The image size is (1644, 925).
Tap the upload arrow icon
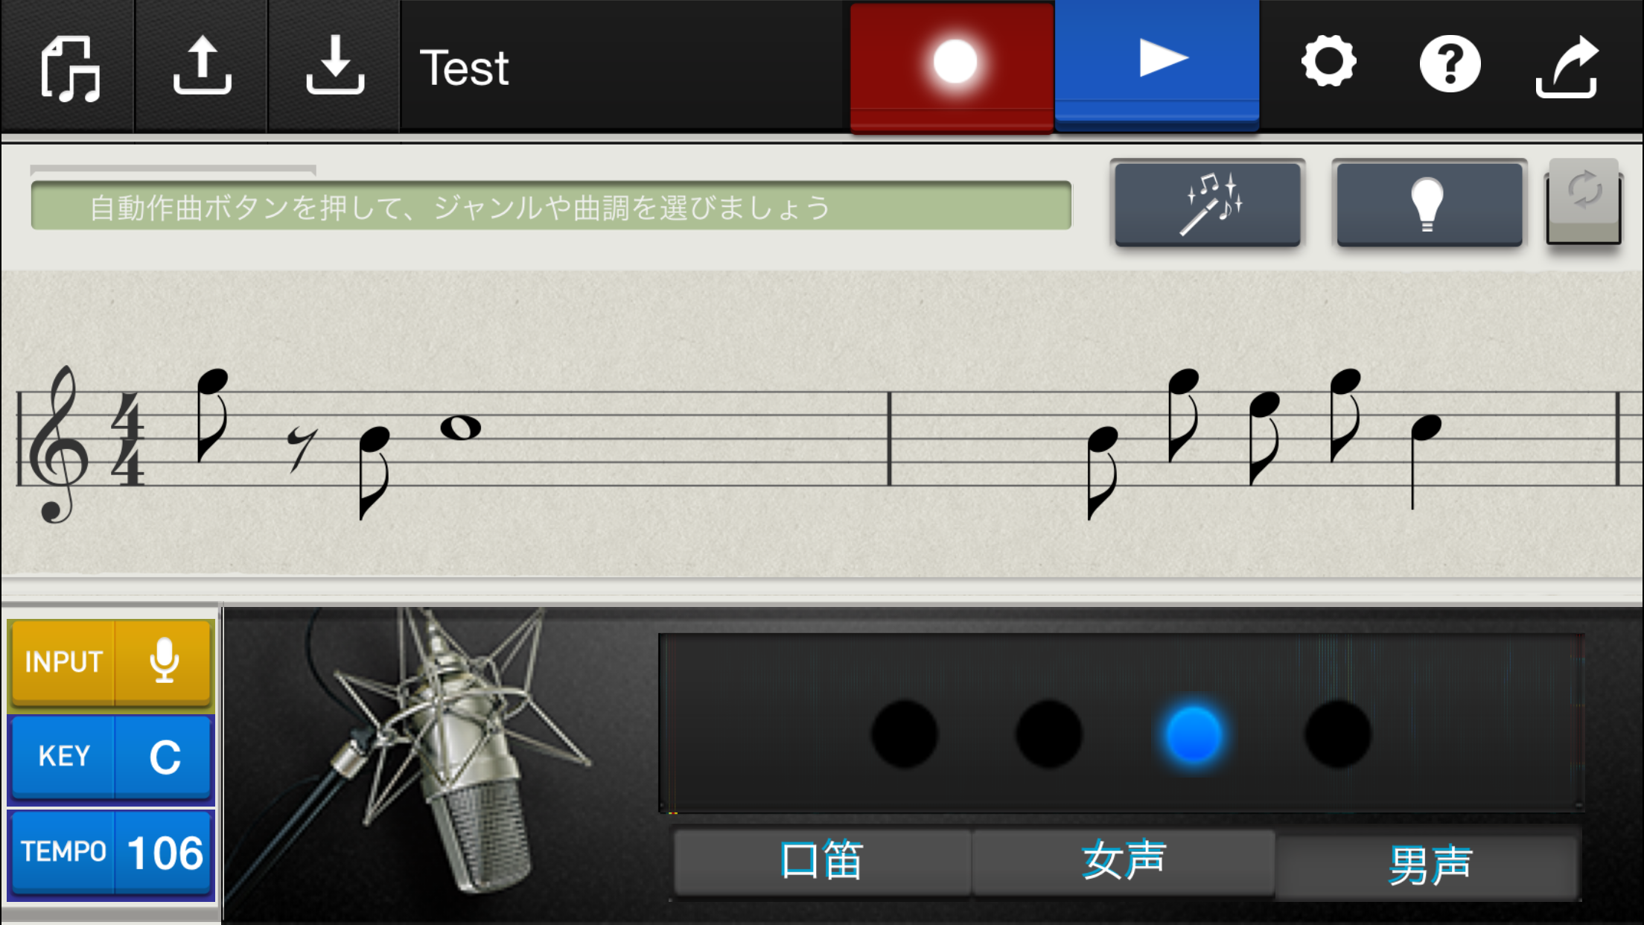click(x=202, y=66)
